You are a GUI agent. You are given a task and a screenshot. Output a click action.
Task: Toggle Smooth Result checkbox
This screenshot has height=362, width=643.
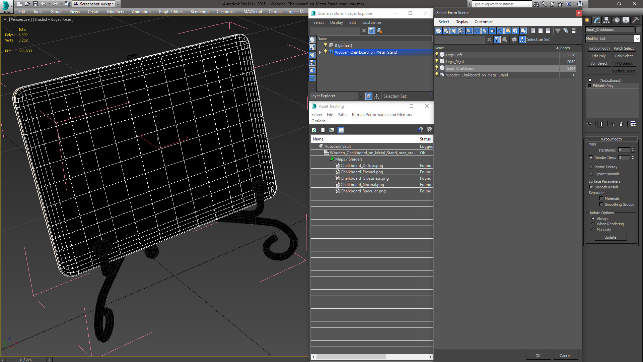[x=591, y=187]
